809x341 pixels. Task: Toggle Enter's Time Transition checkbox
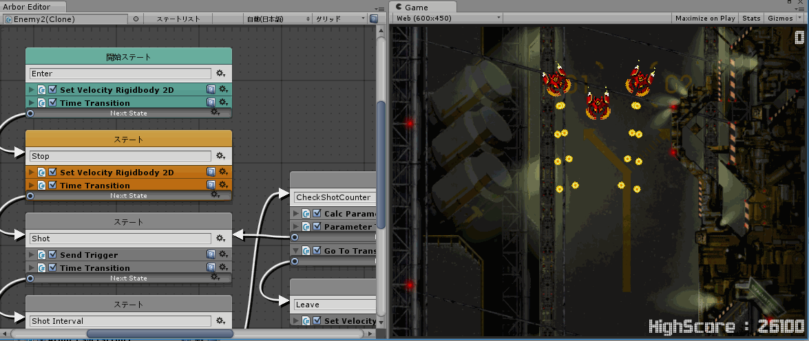point(52,102)
